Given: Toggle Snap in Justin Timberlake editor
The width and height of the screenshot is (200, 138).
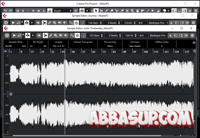Looking at the screenshot, I should [x=78, y=35].
